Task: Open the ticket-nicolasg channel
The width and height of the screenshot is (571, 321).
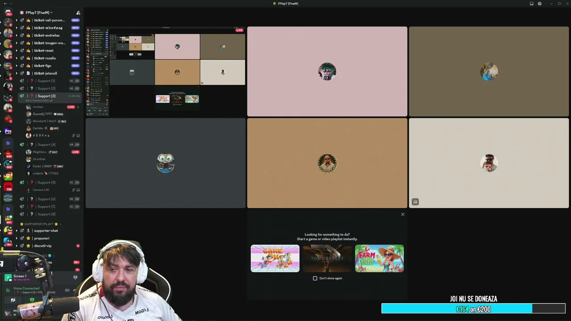Action: coord(49,28)
